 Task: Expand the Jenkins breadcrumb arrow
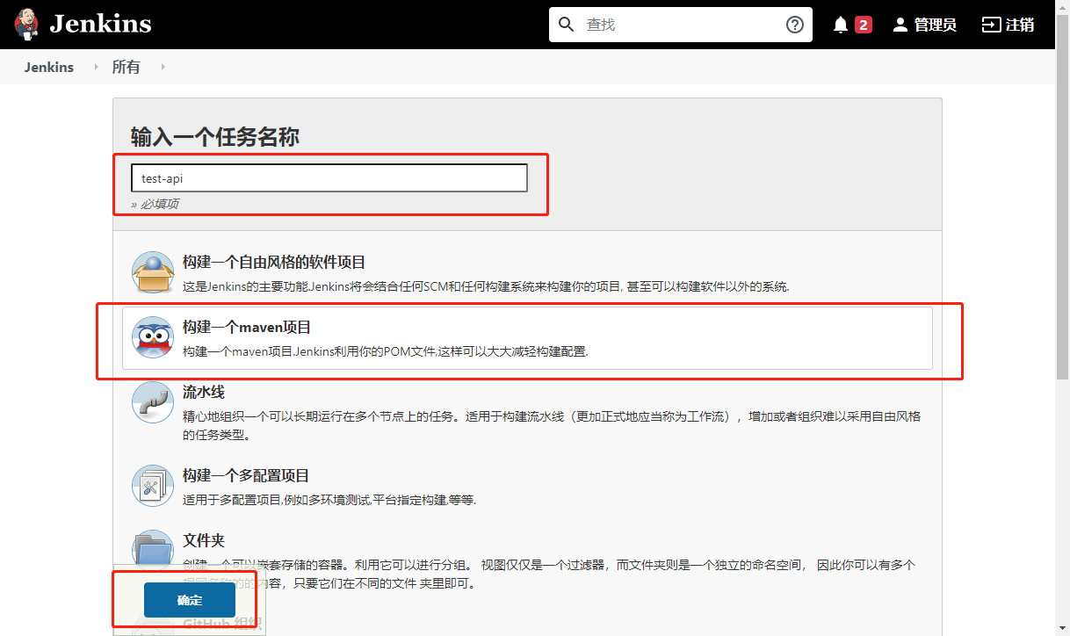[97, 67]
